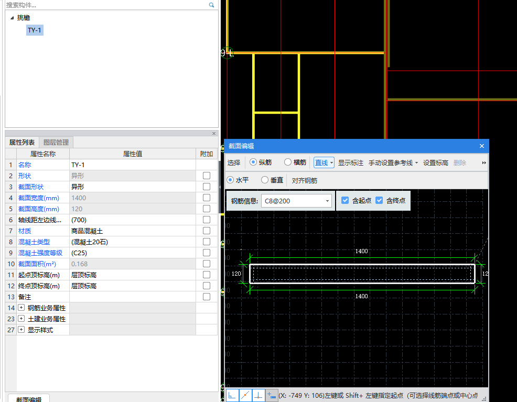Viewport: 517px width, 402px height.
Task: Click 对齐钢筋 button
Action: tap(304, 181)
